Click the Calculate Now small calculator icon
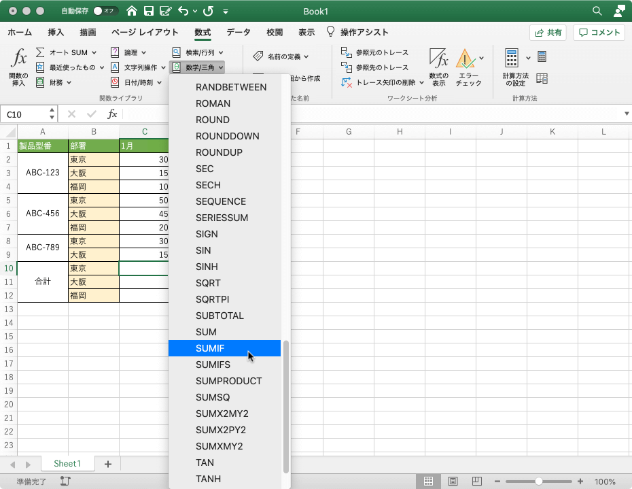Viewport: 632px width, 489px height. (x=542, y=56)
